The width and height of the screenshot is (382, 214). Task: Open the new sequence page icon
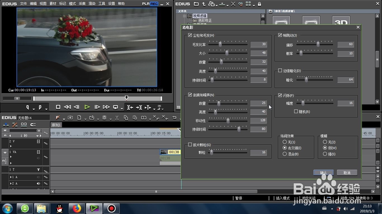tap(79, 118)
